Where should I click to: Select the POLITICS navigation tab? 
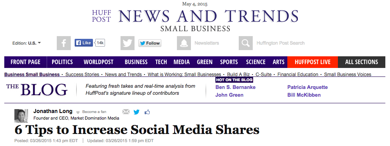(x=62, y=62)
